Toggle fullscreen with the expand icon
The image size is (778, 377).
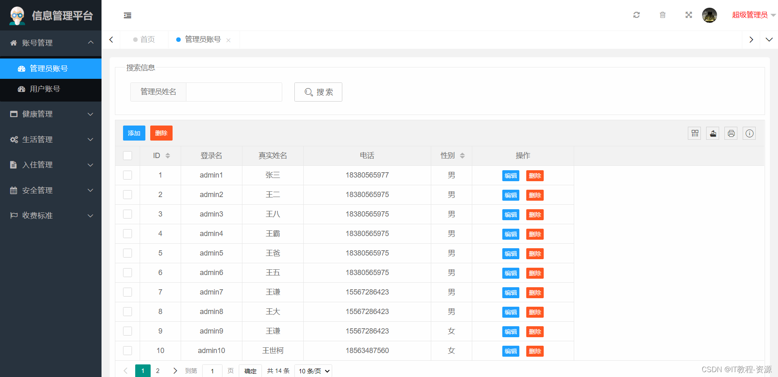[x=689, y=15]
